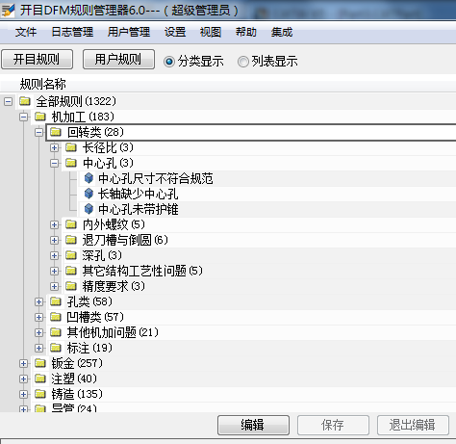The image size is (456, 444).
Task: Select the 全部规则 (1322) label
Action: (x=76, y=101)
